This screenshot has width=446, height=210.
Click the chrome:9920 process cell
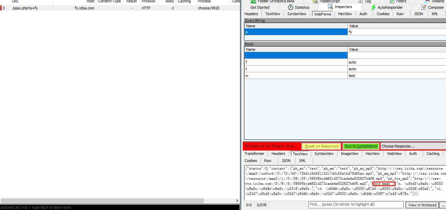pyautogui.click(x=208, y=8)
